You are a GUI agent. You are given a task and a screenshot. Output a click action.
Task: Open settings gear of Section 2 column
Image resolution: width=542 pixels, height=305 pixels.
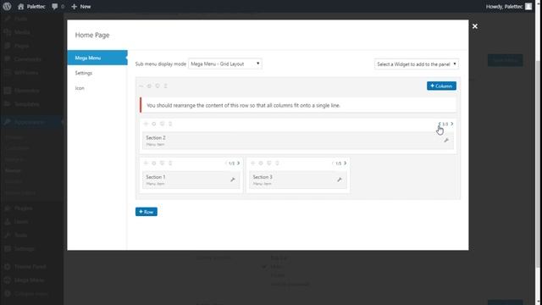tap(154, 124)
